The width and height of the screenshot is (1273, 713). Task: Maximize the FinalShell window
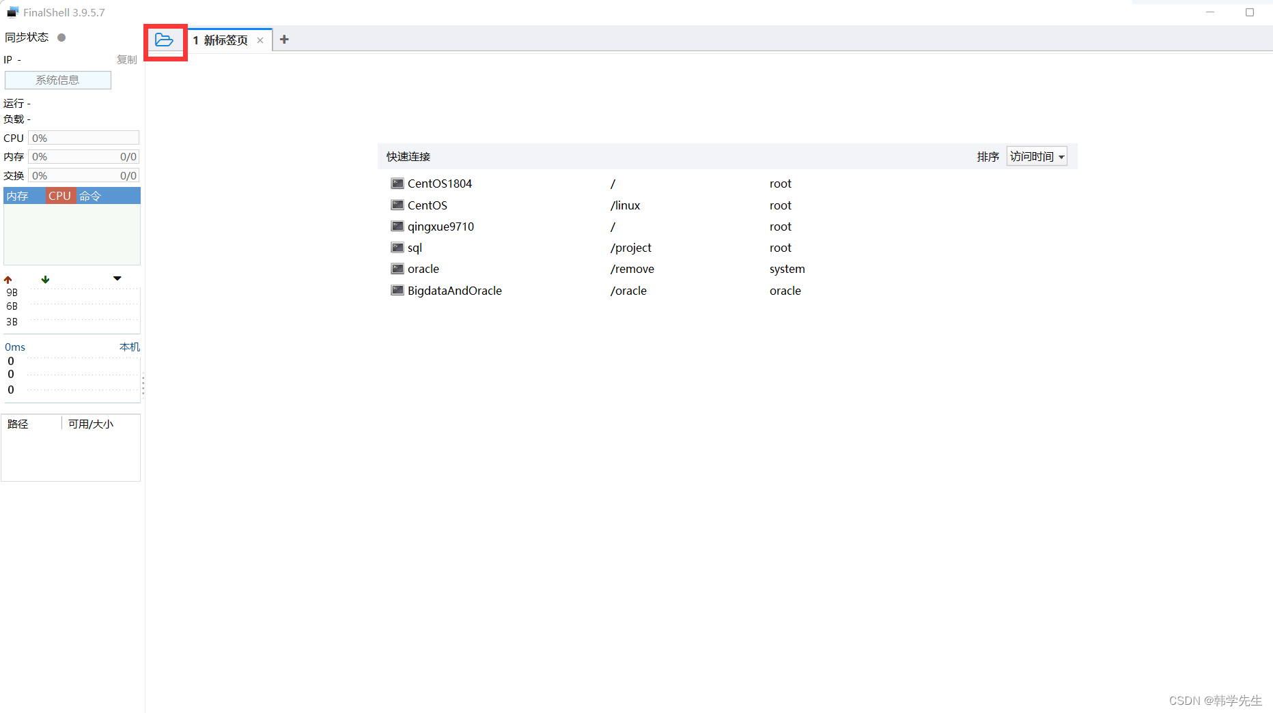point(1250,12)
